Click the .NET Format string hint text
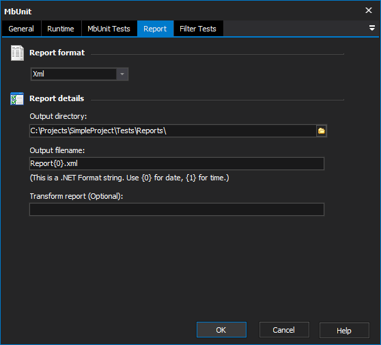This screenshot has width=381, height=345. coord(129,178)
